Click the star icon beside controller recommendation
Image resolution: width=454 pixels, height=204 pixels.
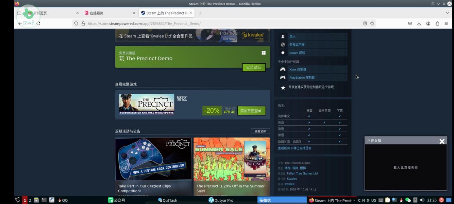[283, 87]
